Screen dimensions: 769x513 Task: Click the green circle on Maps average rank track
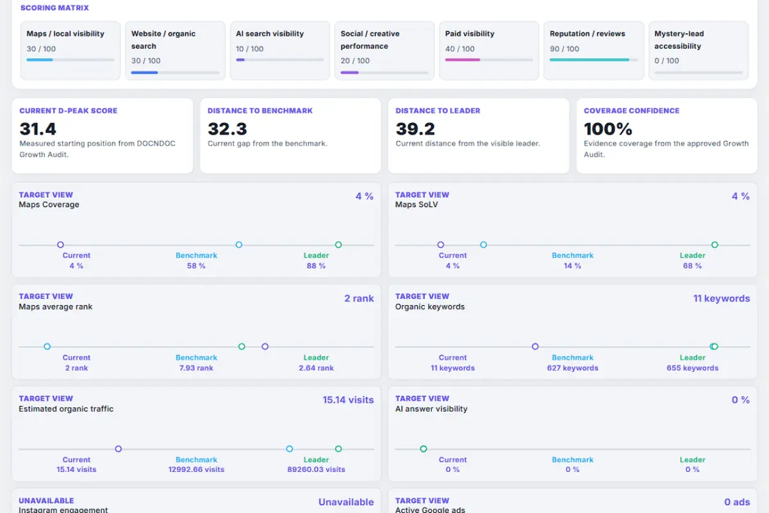pos(242,347)
